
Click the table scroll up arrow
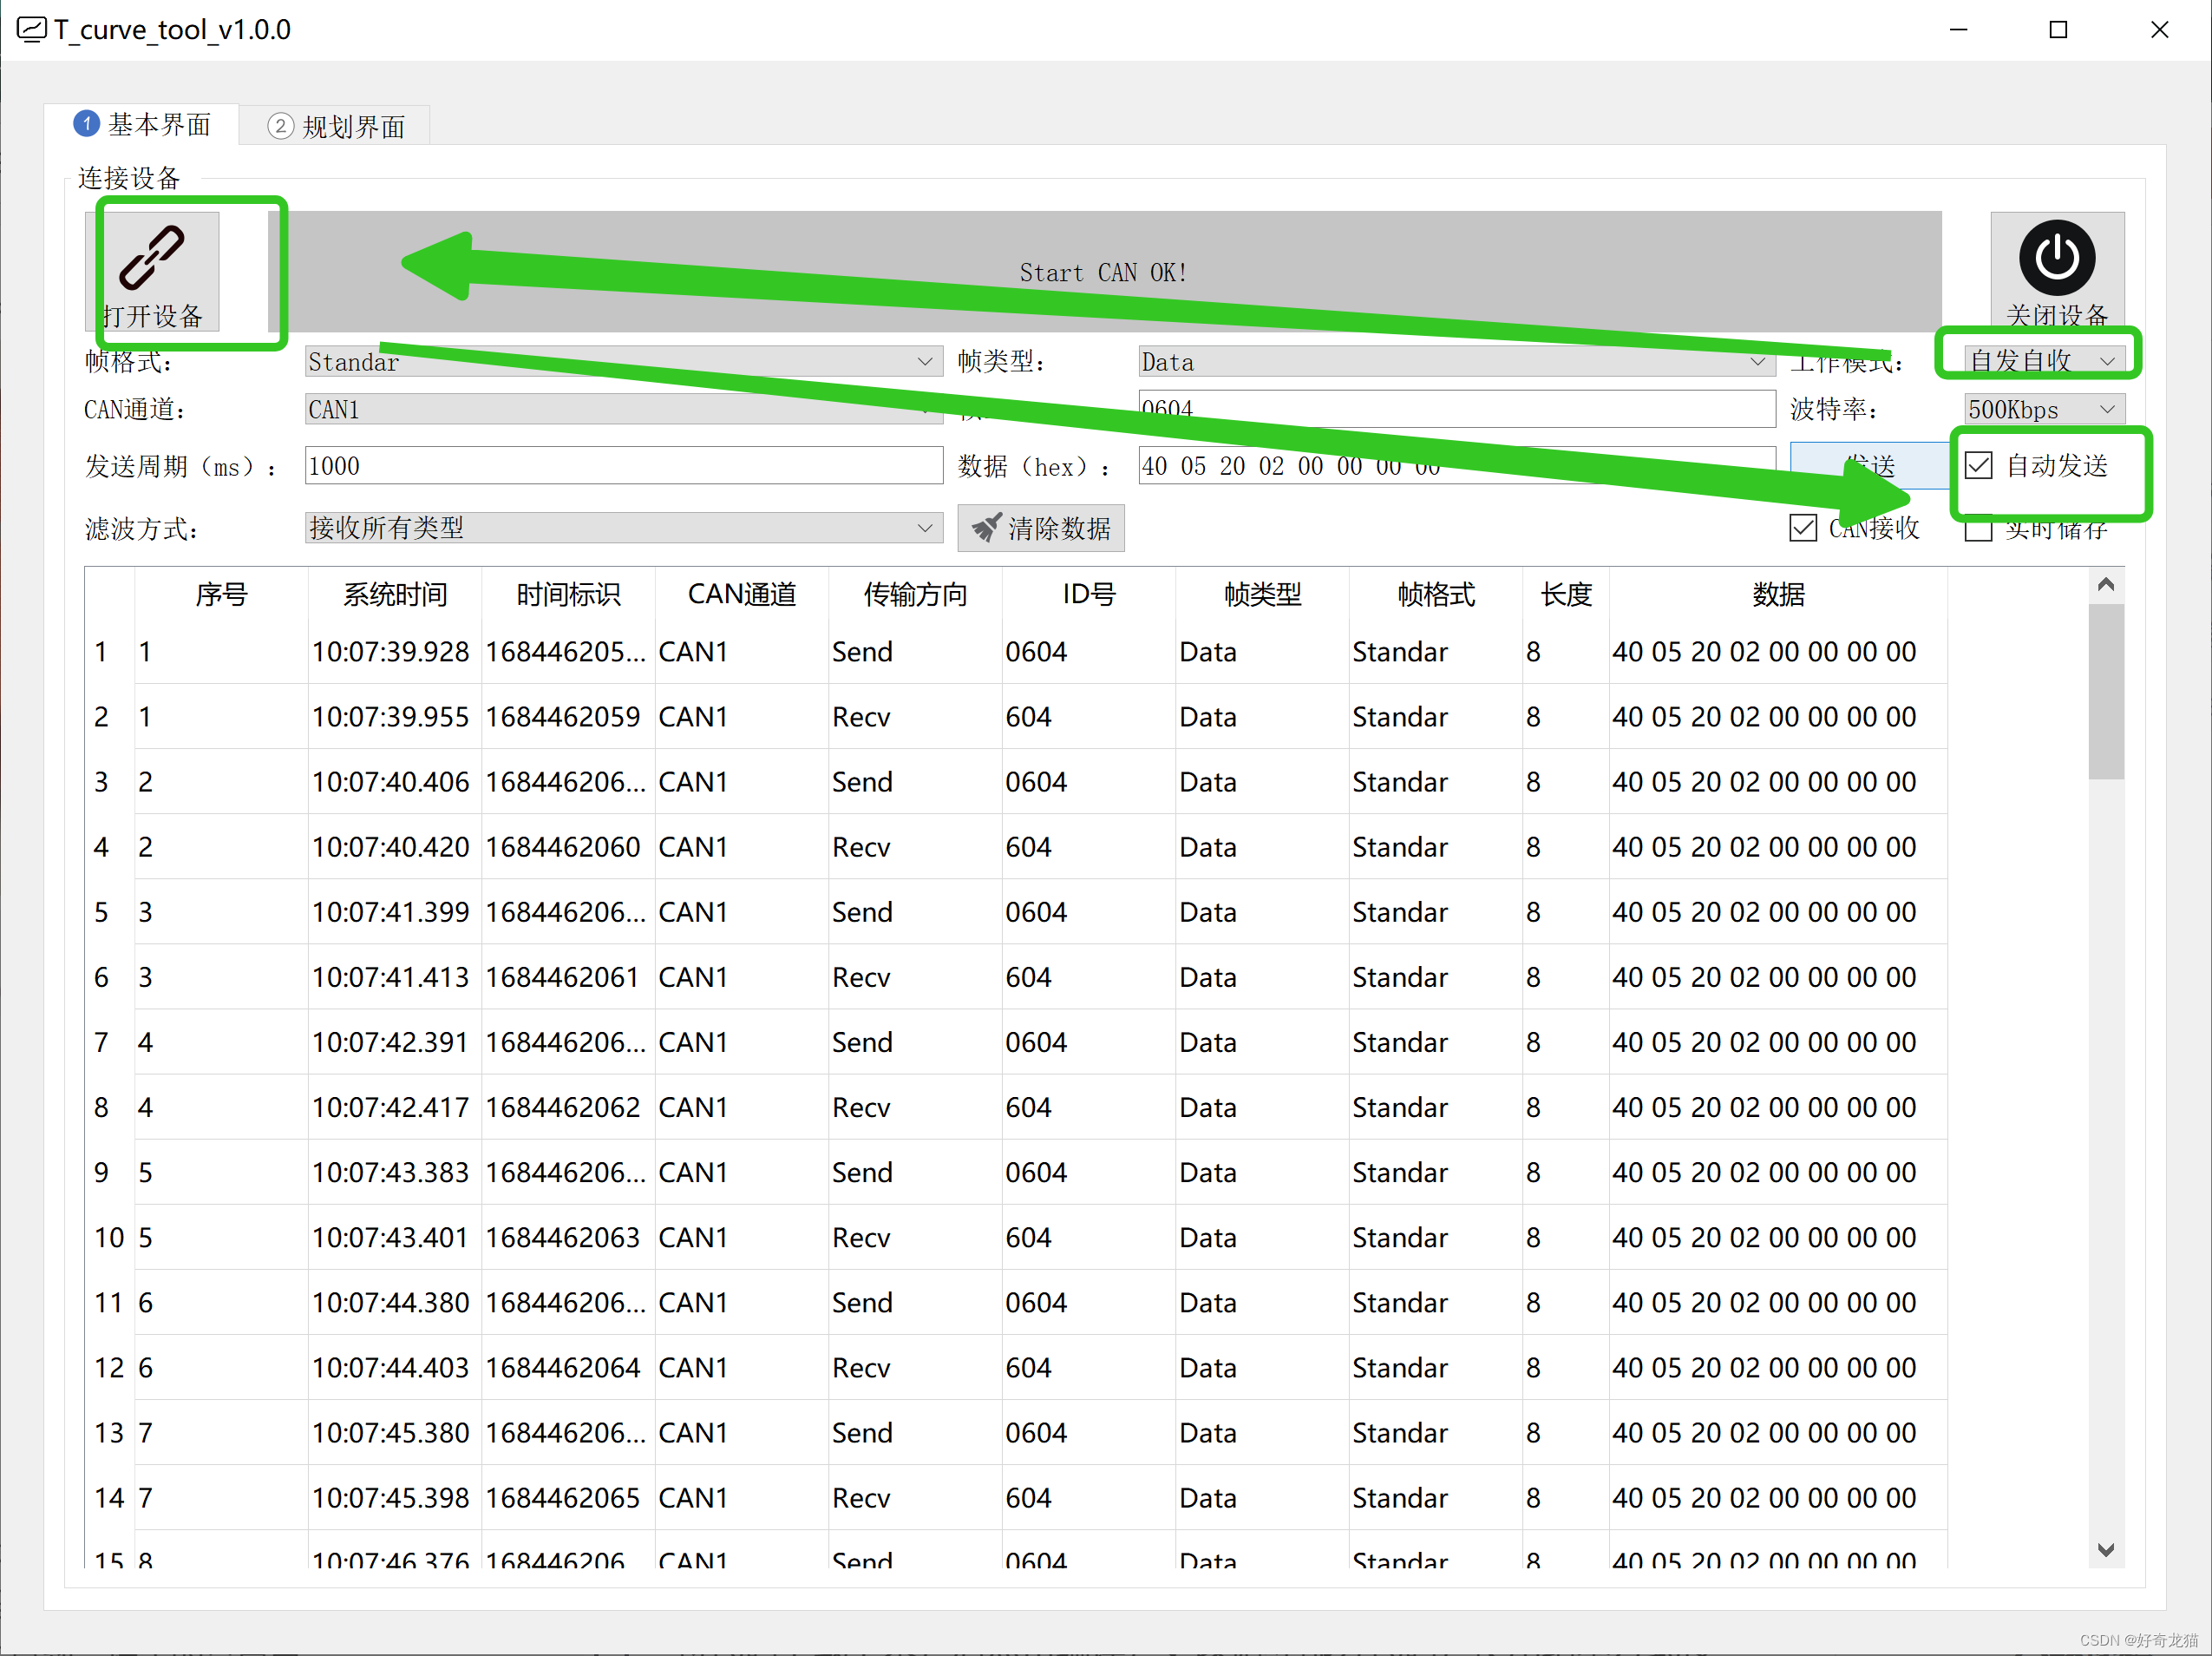tap(2105, 584)
